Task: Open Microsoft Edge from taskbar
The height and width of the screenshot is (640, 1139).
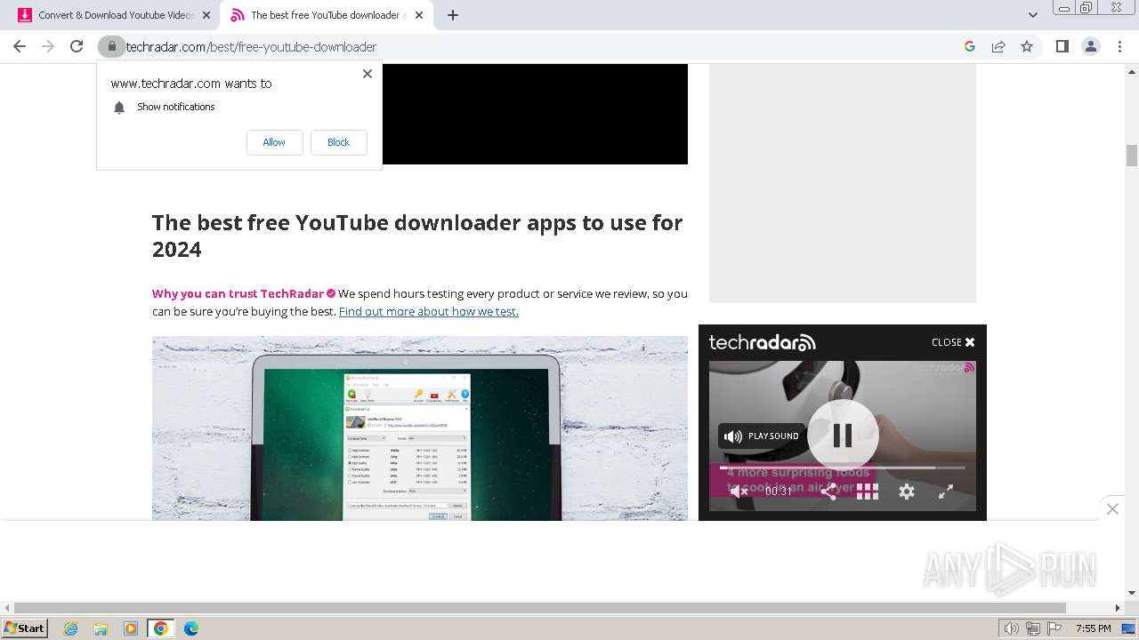Action: pyautogui.click(x=190, y=628)
